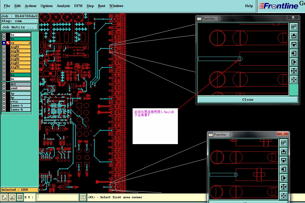Click top window-link icon in Popview - 1

tap(294, 27)
